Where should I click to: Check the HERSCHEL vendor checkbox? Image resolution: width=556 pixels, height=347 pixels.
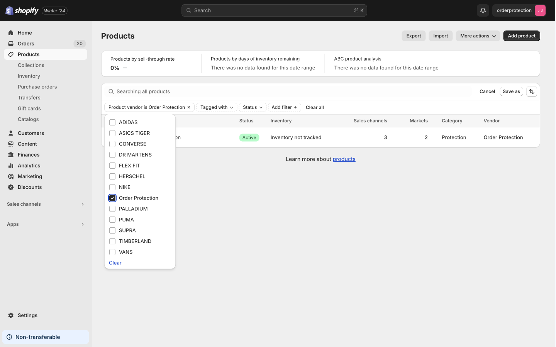click(112, 176)
